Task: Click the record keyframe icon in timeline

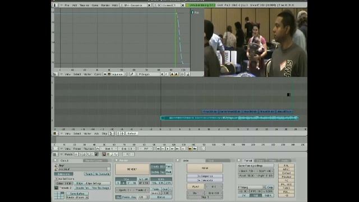Action: pyautogui.click(x=183, y=149)
